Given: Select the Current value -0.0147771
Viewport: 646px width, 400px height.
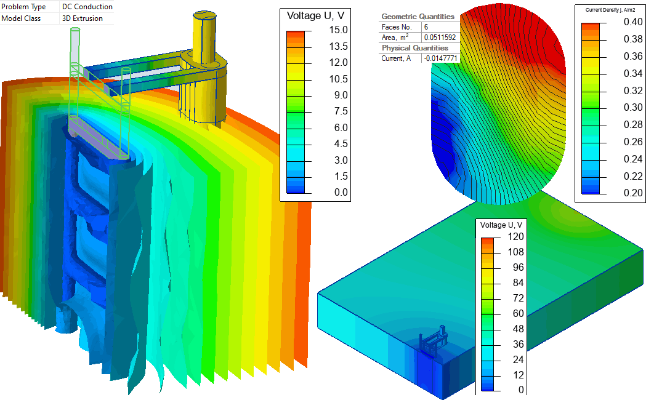Looking at the screenshot, I should 440,58.
